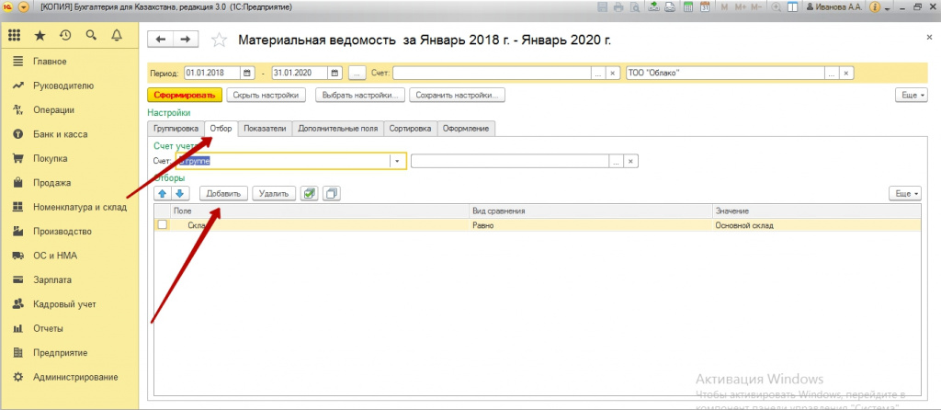Screen dimensions: 941x410
Task: Click Добавить filter button
Action: tap(223, 193)
